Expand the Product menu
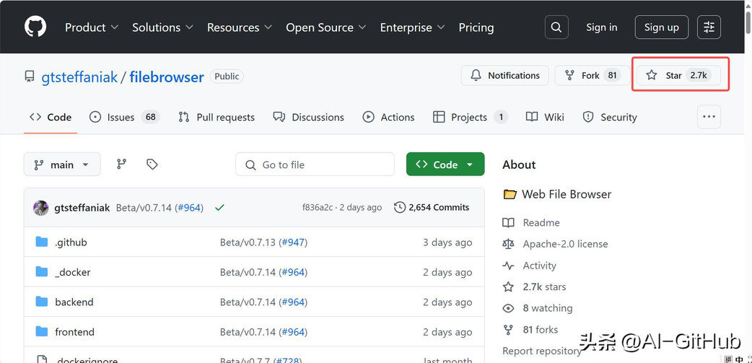The height and width of the screenshot is (363, 752). tap(92, 27)
